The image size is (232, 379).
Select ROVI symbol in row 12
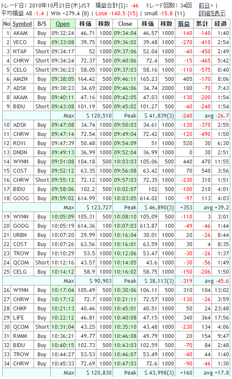tap(19, 143)
